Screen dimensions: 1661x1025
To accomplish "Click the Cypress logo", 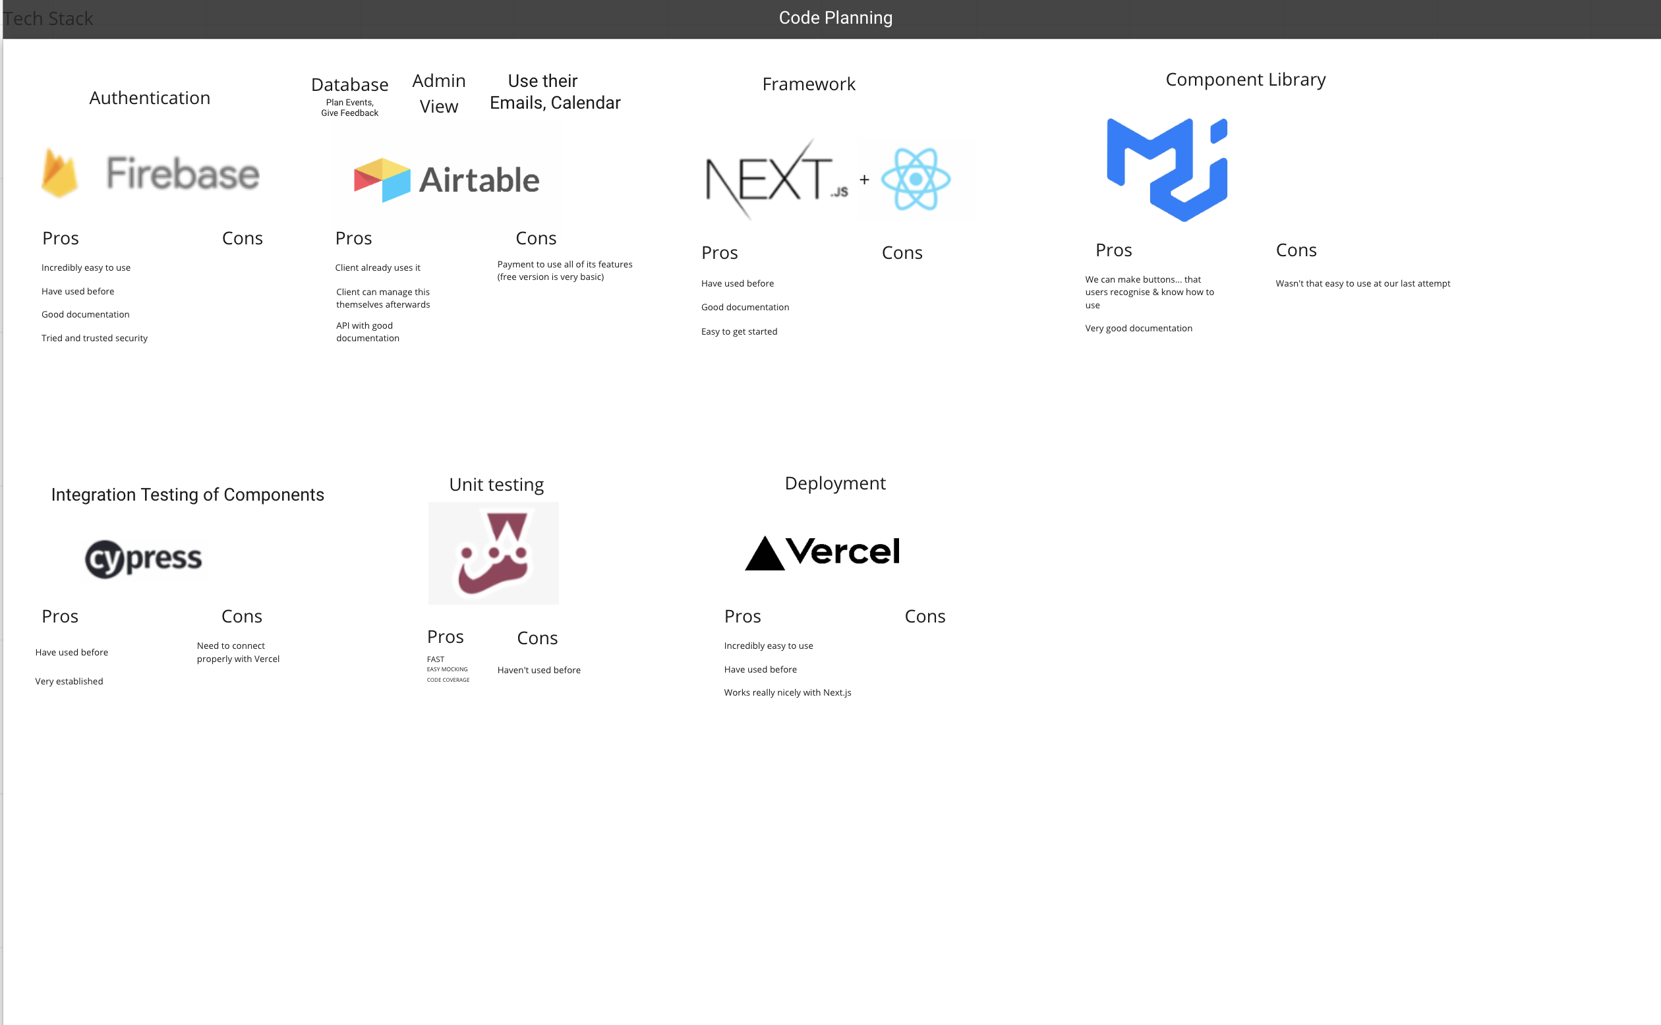I will [144, 559].
